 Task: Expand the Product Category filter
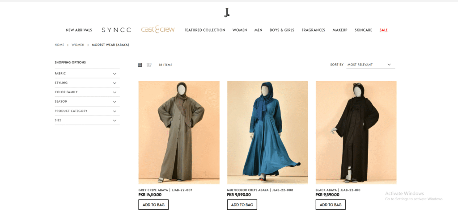coord(87,111)
